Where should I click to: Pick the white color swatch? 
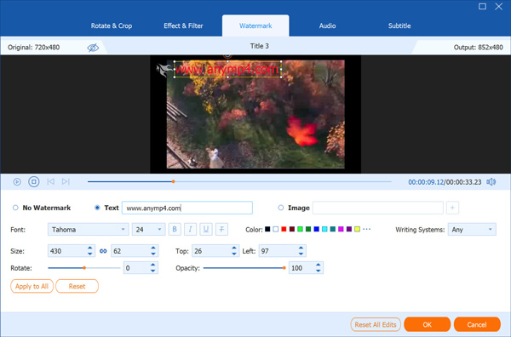tap(275, 229)
